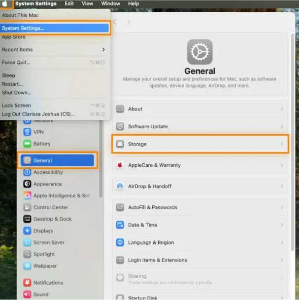Click the Software Update label
Image resolution: width=299 pixels, height=300 pixels.
click(148, 126)
